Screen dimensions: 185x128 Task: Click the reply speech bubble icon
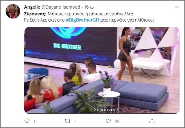pyautogui.click(x=27, y=121)
